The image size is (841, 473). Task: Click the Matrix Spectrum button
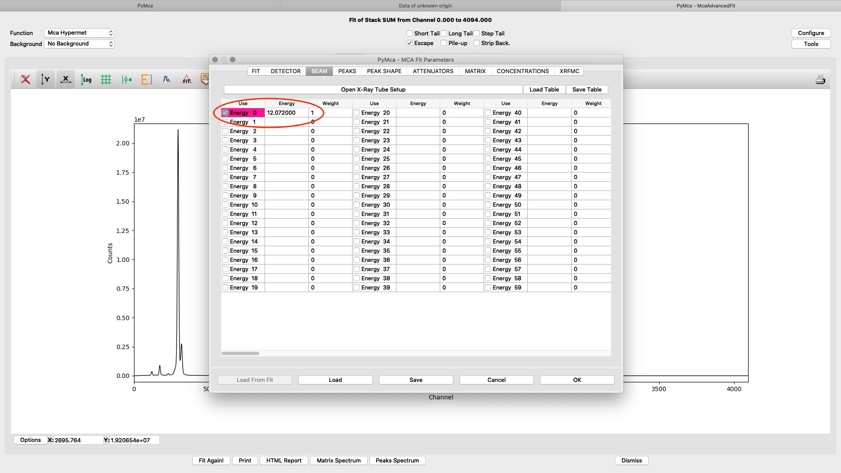coord(339,460)
